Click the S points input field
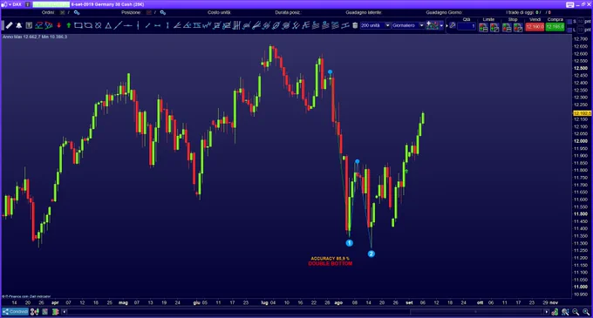 point(581,22)
